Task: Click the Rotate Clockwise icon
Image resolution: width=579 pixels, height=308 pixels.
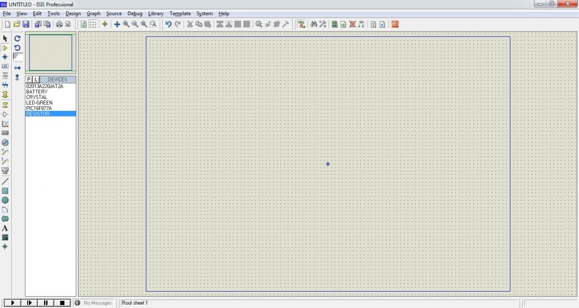Action: 18,38
